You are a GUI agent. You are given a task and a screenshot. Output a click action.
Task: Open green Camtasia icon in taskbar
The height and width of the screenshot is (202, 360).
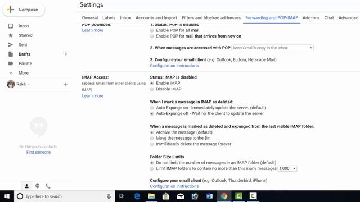238,196
